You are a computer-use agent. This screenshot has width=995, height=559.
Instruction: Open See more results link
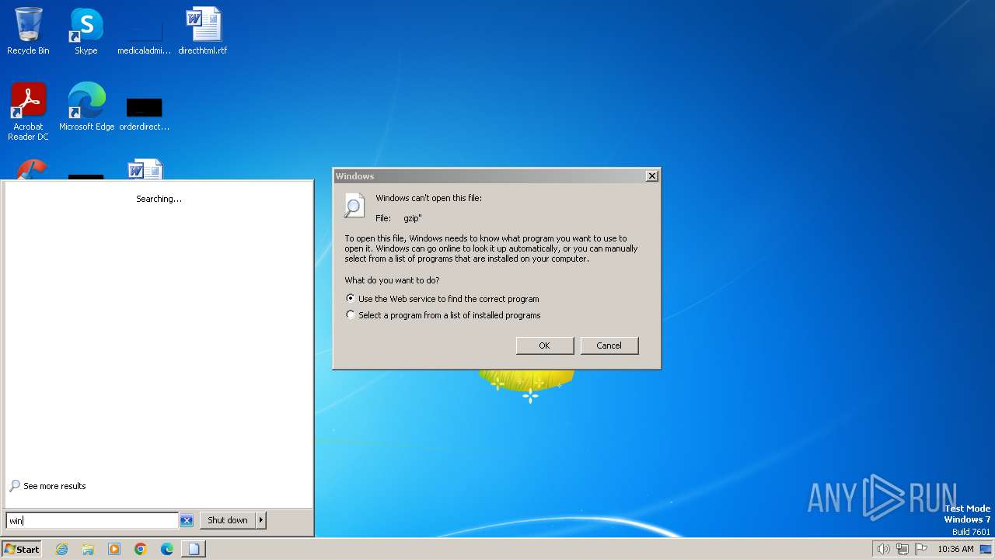(x=47, y=486)
